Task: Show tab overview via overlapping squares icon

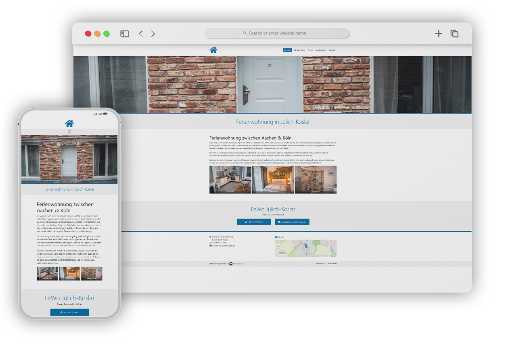Action: (454, 34)
